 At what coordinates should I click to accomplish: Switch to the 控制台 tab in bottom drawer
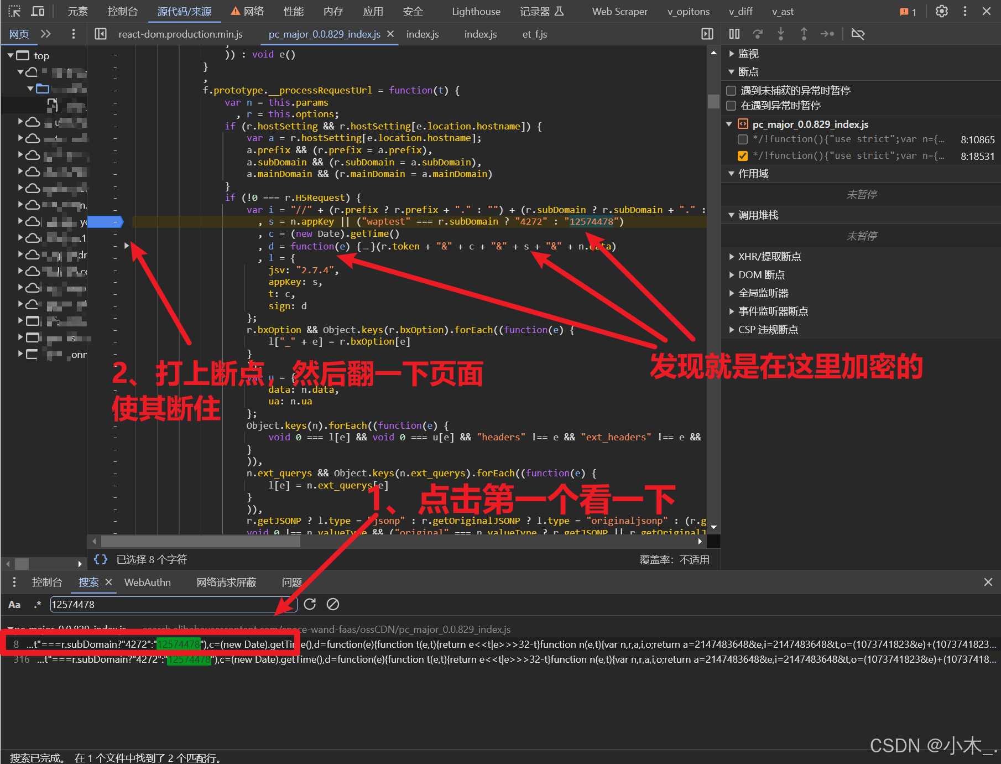(x=47, y=582)
